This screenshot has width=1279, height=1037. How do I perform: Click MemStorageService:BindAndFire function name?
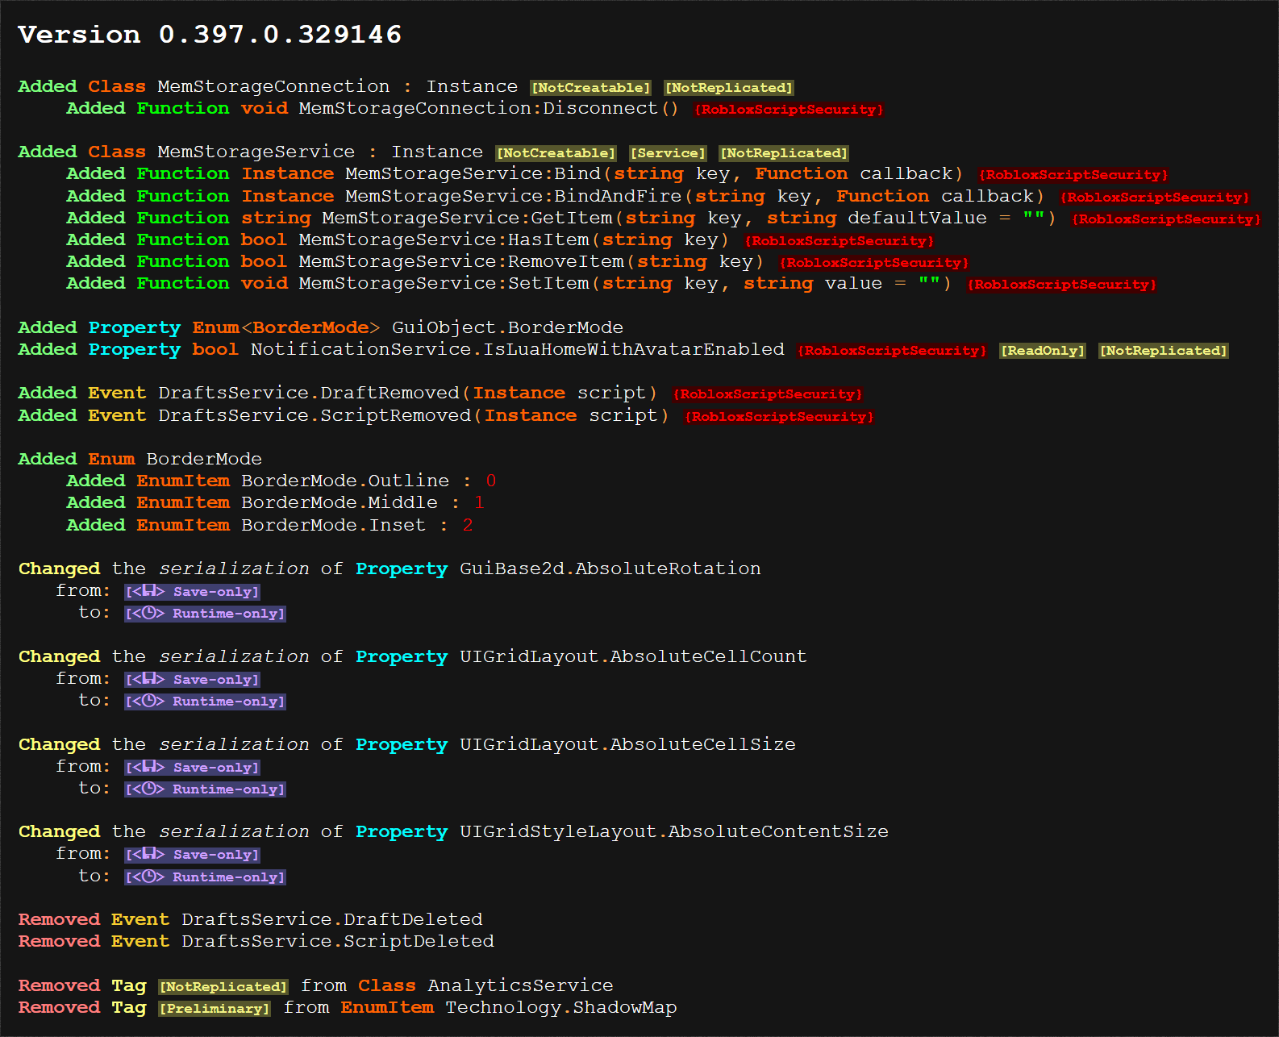click(514, 196)
